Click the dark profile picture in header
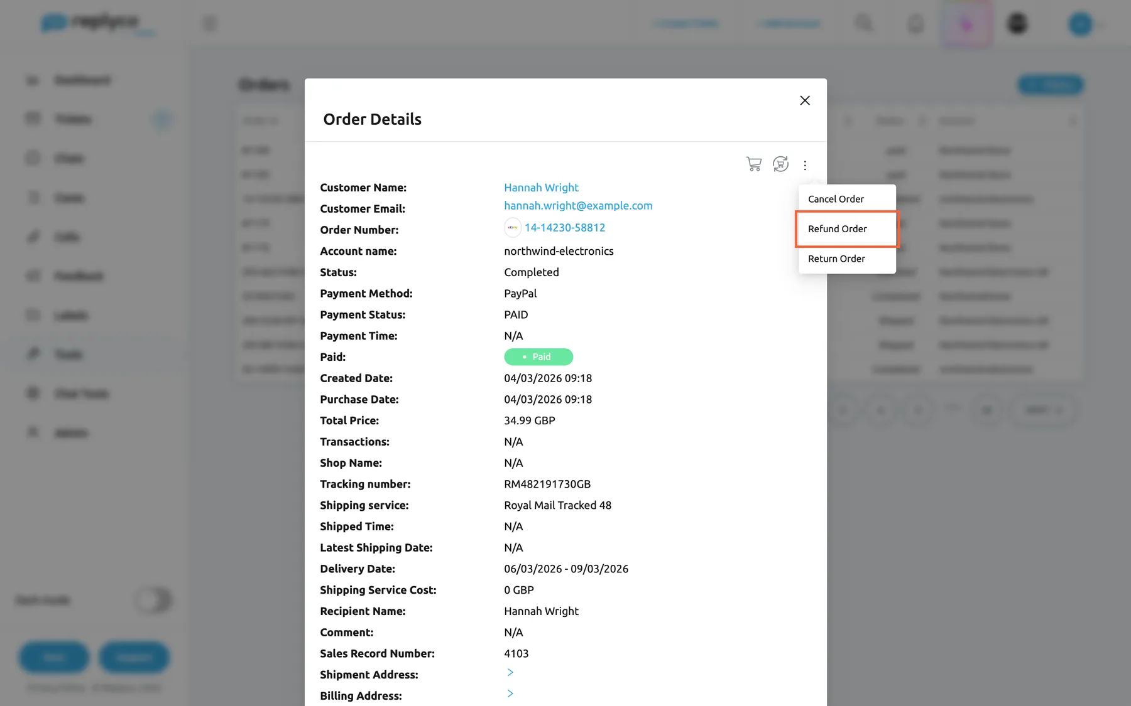 click(1017, 24)
